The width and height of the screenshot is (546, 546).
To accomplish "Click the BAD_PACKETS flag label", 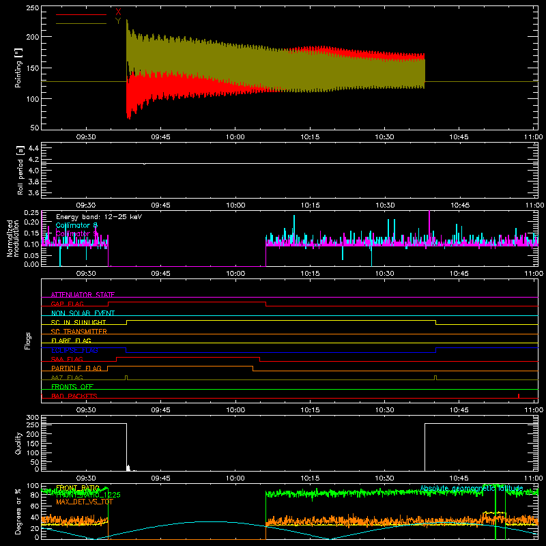I will [x=74, y=396].
